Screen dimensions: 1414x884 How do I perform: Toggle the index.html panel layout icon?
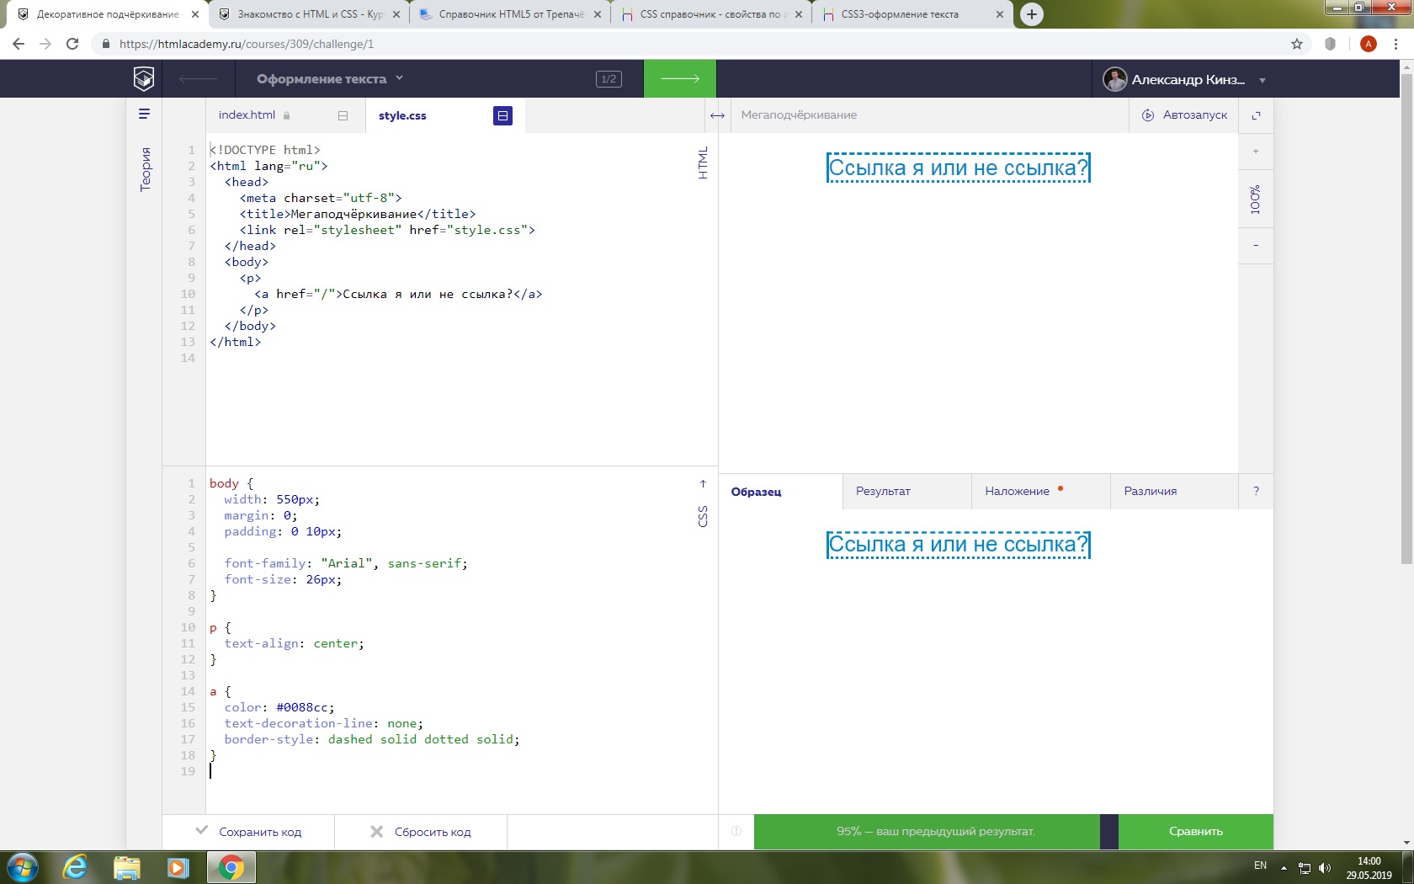(343, 115)
